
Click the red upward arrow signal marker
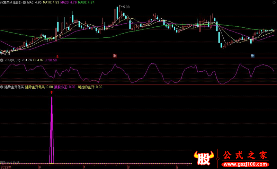52,92
